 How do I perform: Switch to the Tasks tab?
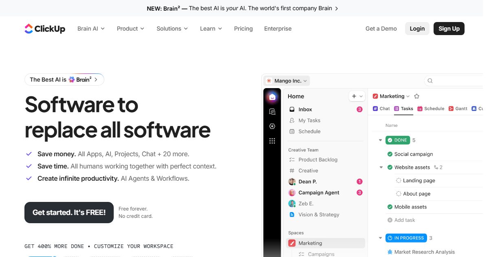tap(403, 109)
